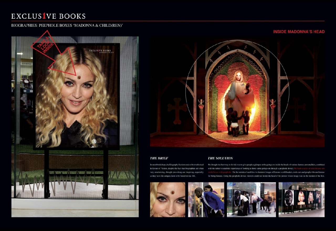Click the left cross in the theatre set

177,111
